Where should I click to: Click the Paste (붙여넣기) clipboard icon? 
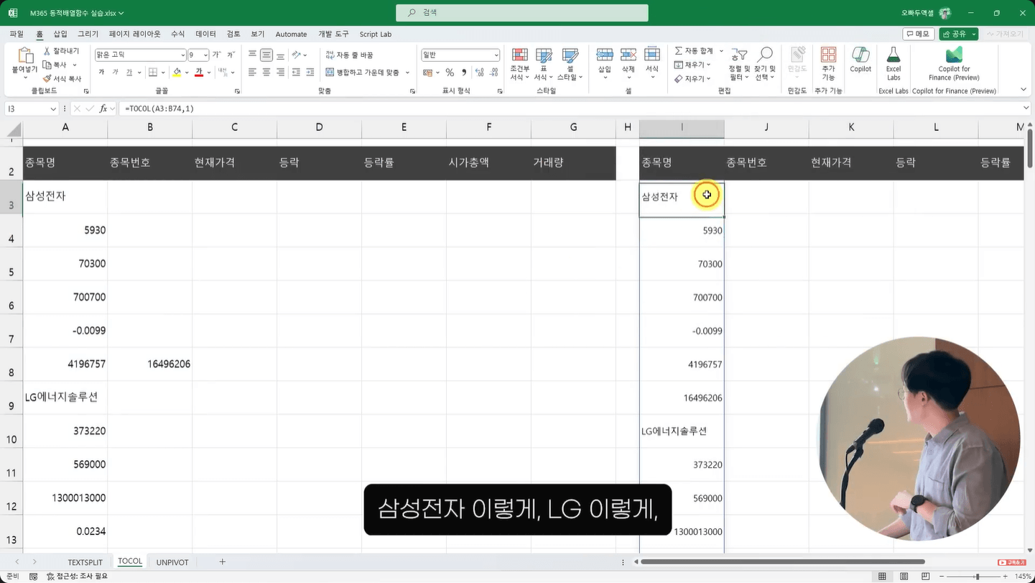24,55
